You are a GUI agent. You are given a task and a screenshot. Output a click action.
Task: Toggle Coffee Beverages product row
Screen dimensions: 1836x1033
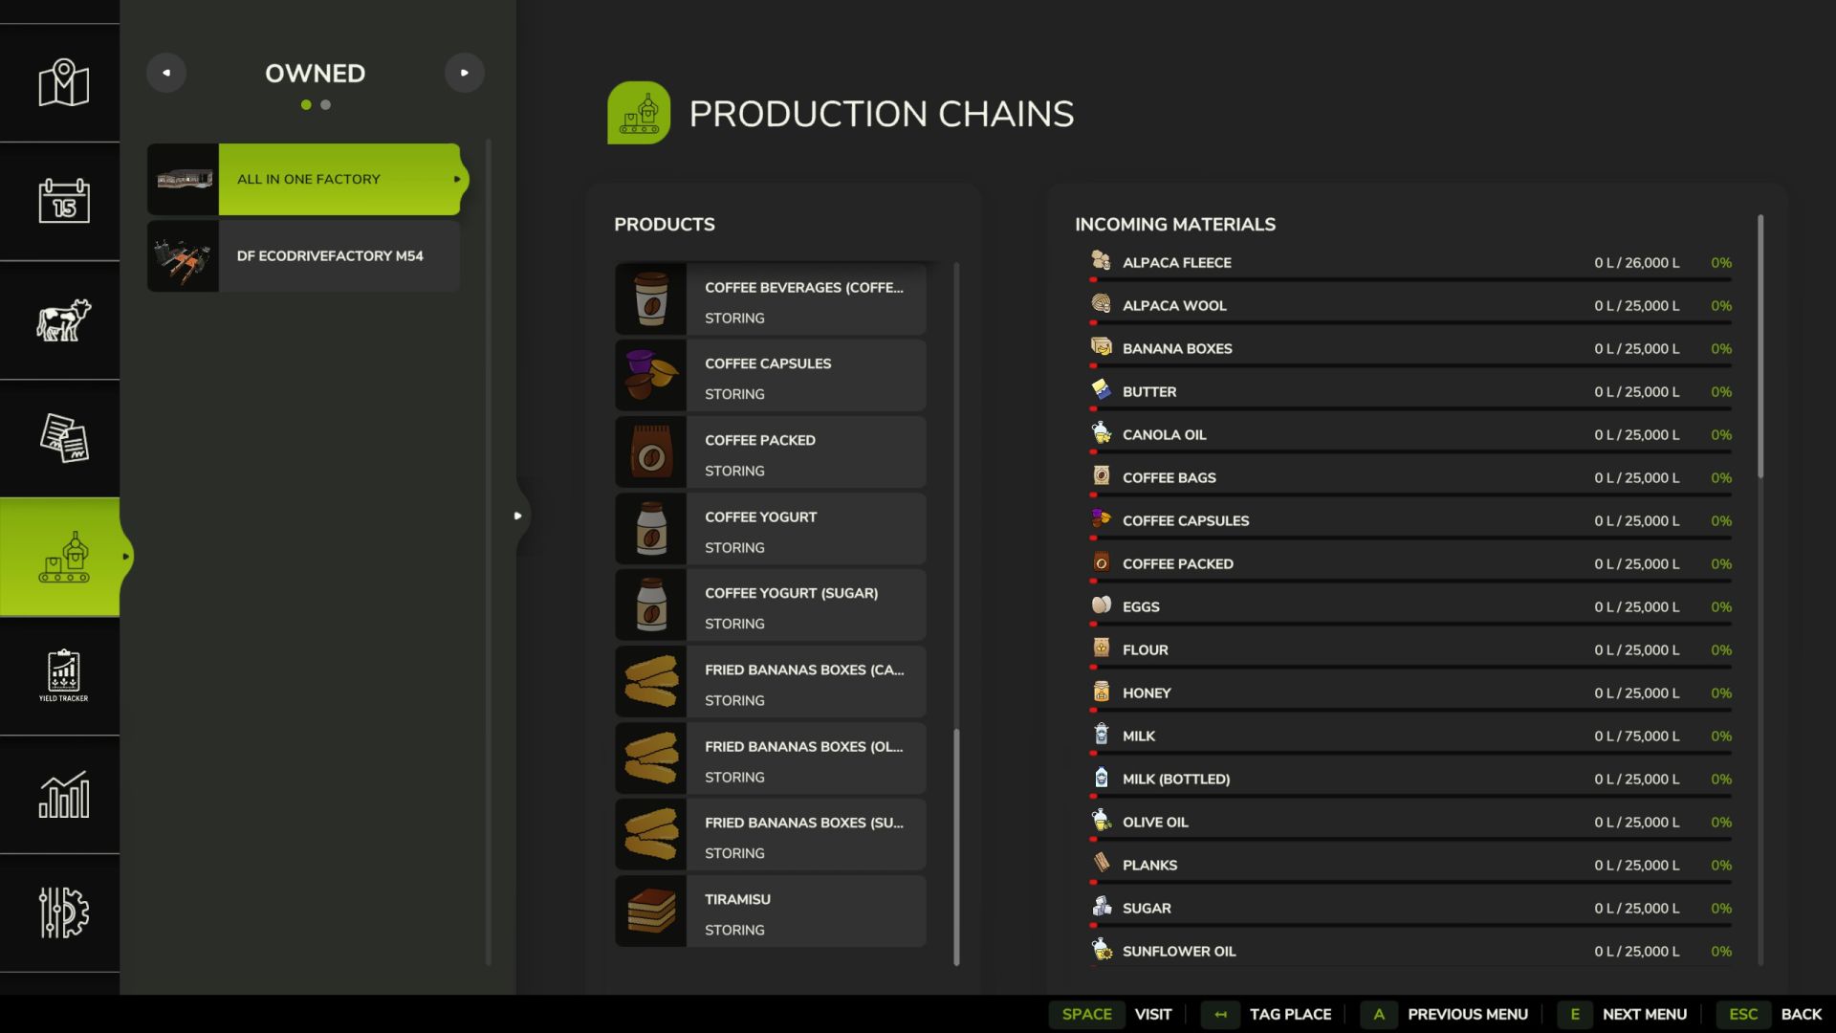(771, 299)
